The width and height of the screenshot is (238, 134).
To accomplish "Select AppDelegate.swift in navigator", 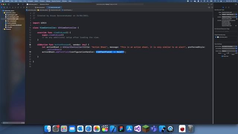I will click(x=12, y=15).
